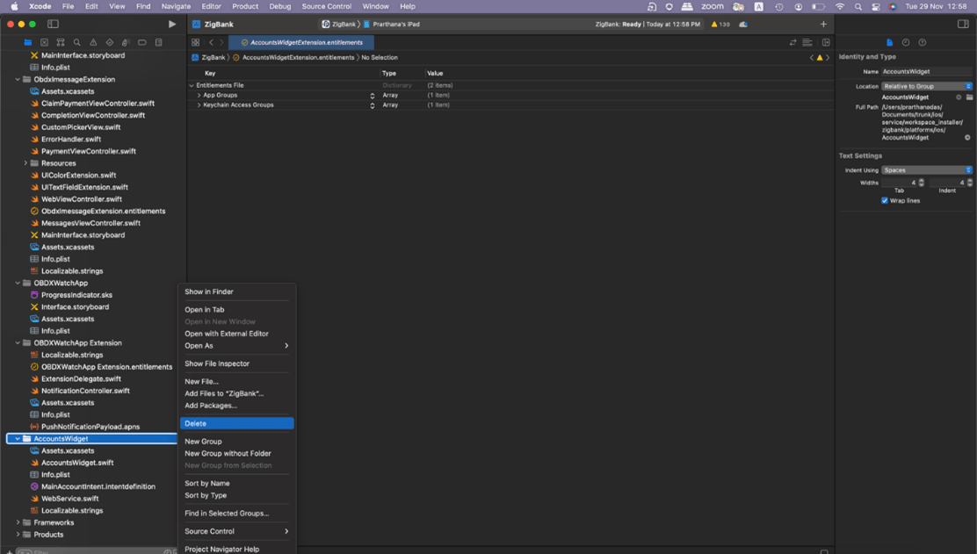
Task: Open the Issue navigator warning icon
Action: (93, 42)
